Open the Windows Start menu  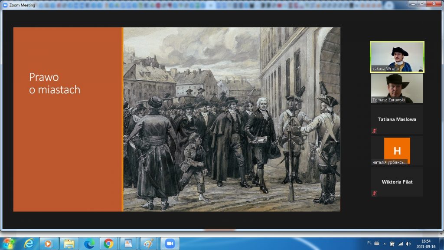click(x=8, y=243)
